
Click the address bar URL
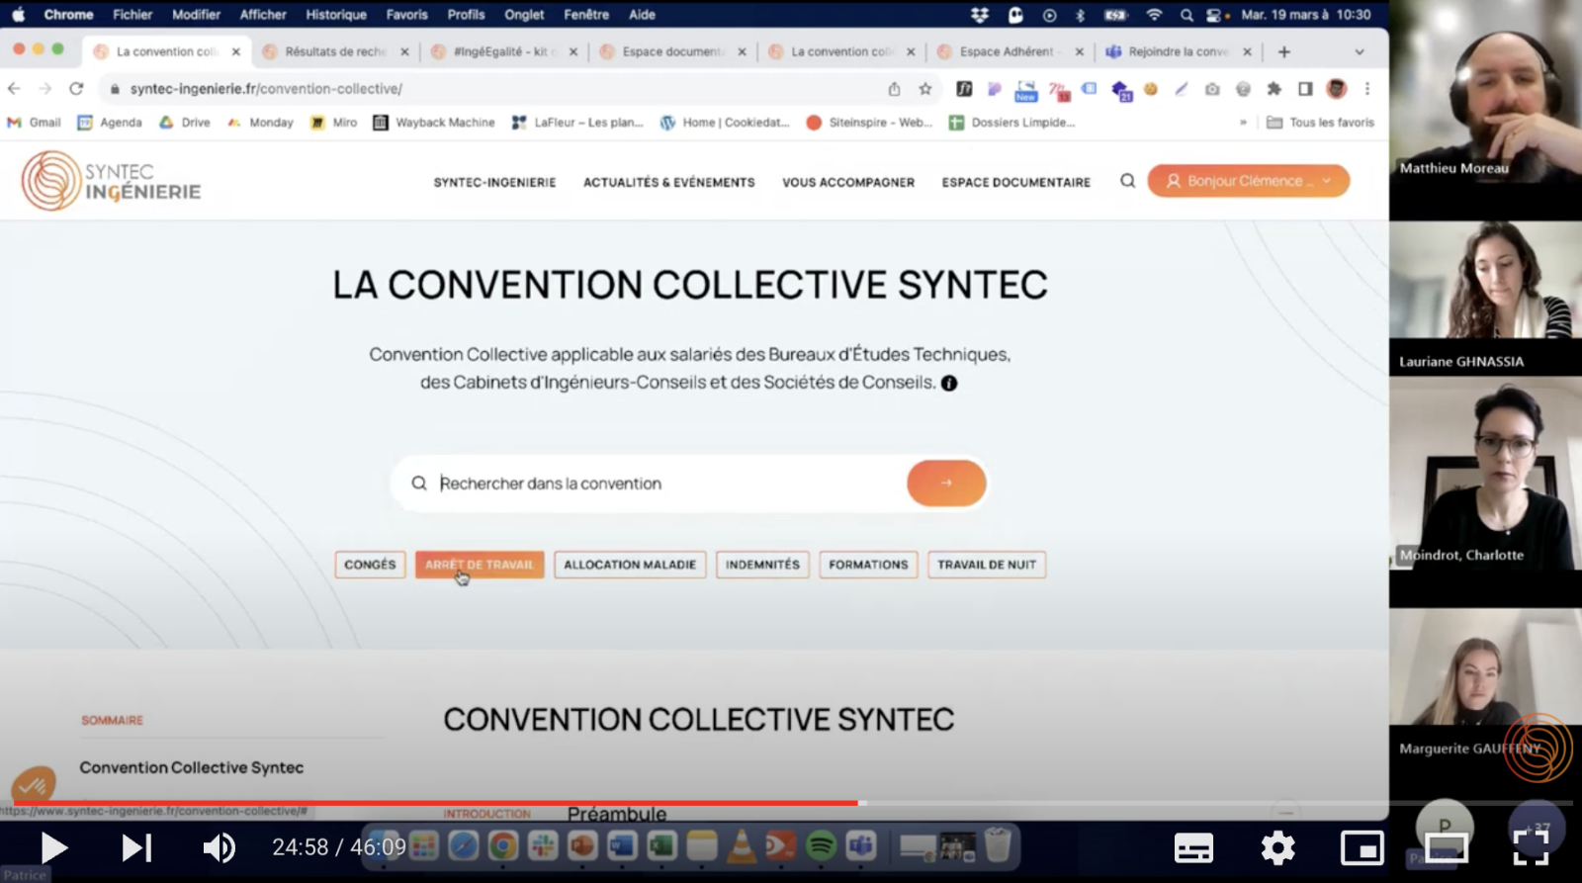point(267,88)
